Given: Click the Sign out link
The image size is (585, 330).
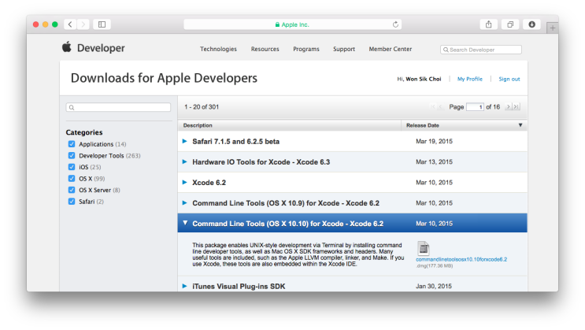Looking at the screenshot, I should (x=509, y=79).
